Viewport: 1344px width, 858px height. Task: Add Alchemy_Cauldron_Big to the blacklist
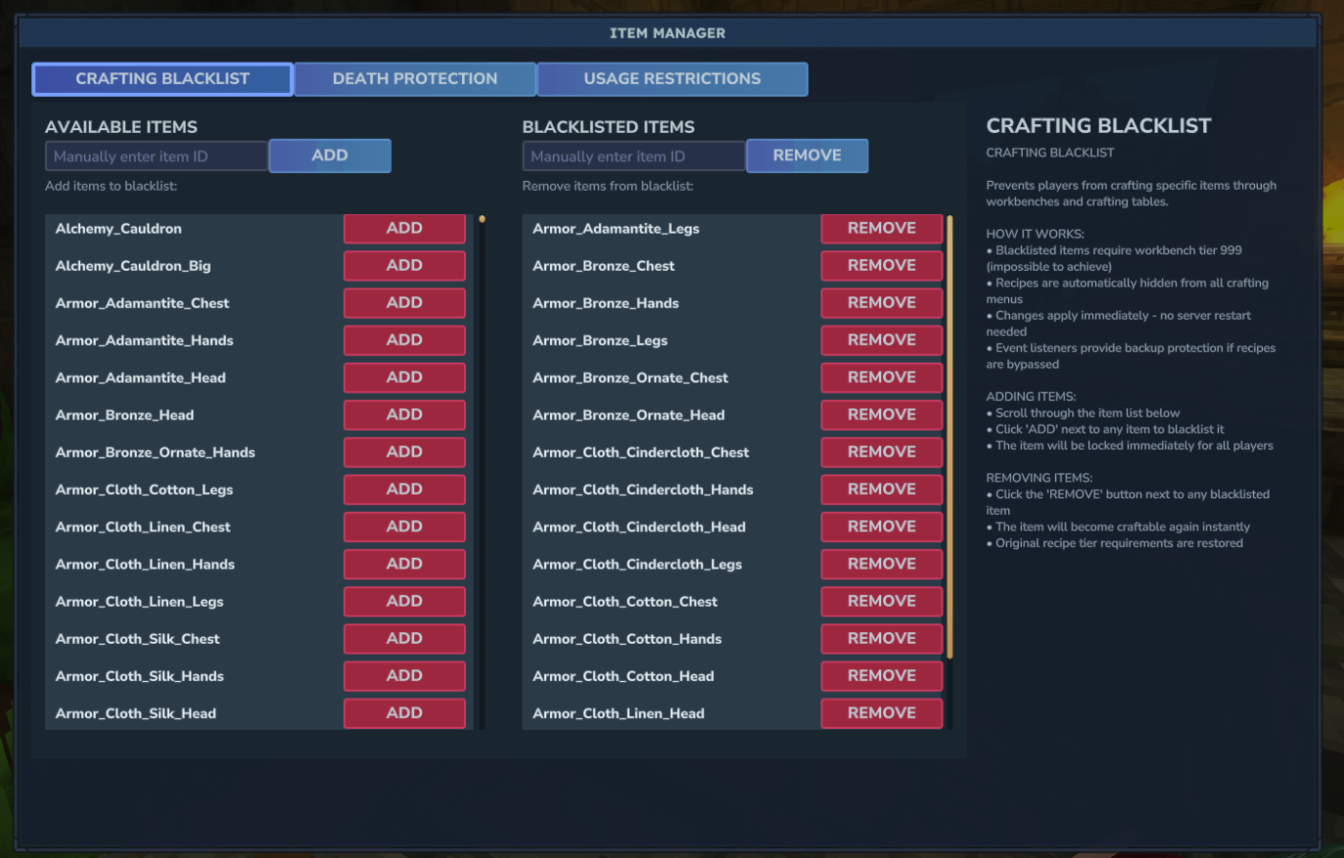click(404, 266)
